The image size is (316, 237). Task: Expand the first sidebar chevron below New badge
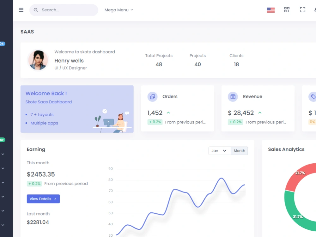(x=3, y=154)
